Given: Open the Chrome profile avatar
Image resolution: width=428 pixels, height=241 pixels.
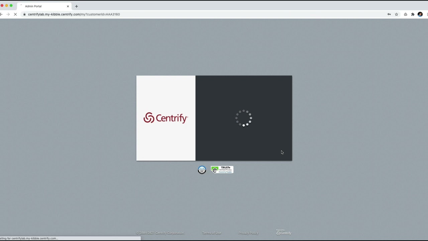Looking at the screenshot, I should (420, 14).
